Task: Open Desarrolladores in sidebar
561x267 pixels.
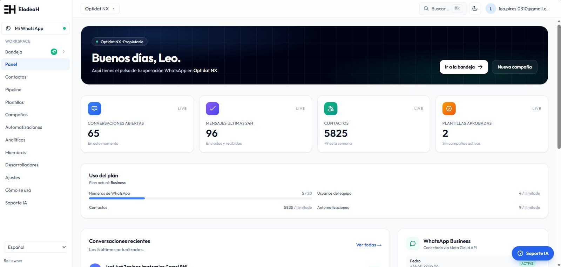Action: pos(35,165)
